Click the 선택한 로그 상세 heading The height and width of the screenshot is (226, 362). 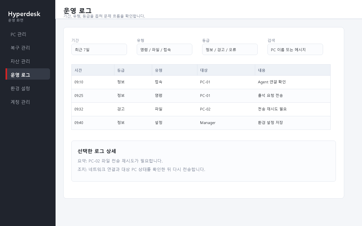(x=97, y=151)
